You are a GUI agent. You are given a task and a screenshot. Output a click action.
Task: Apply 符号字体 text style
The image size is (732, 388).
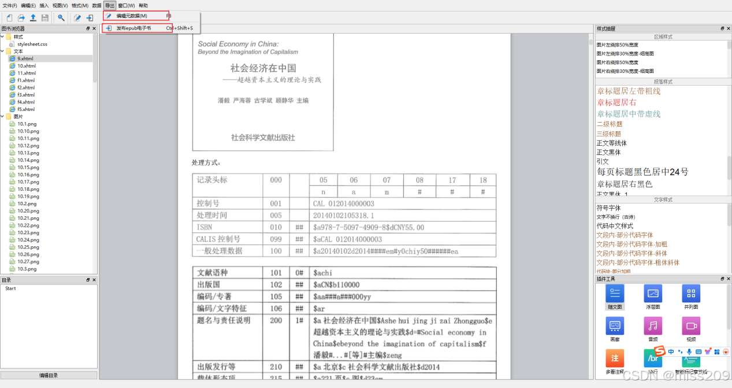point(608,208)
